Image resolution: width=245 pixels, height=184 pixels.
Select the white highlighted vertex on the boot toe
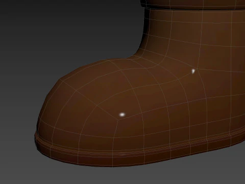click(x=122, y=114)
